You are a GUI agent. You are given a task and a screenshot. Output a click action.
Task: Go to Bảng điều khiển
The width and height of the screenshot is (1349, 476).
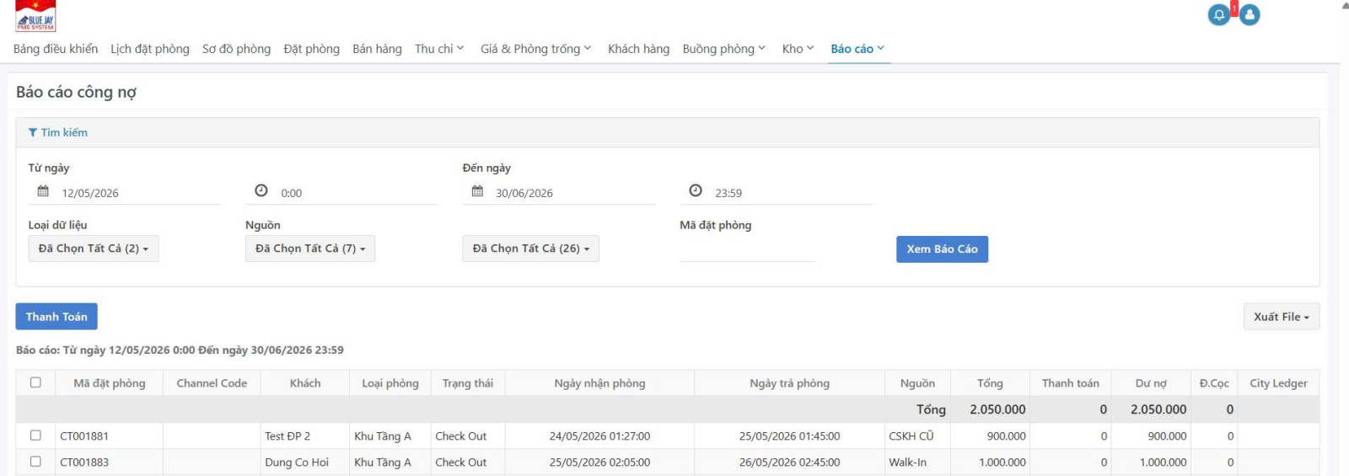tap(56, 49)
